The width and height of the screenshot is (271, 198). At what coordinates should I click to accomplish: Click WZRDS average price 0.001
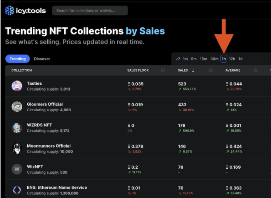pos(233,126)
